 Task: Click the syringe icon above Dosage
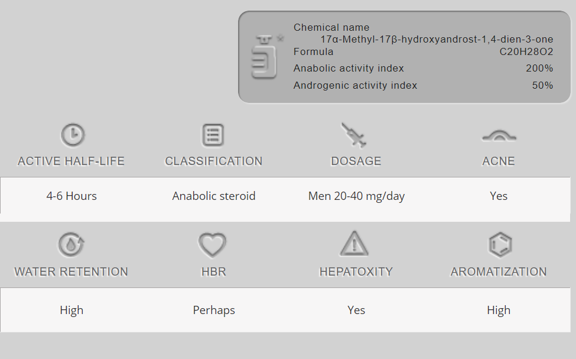coord(354,135)
